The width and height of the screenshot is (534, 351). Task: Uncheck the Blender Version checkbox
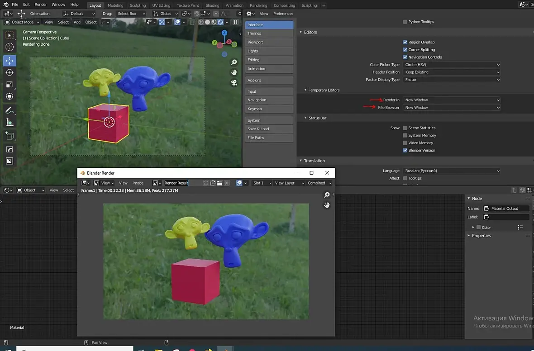[x=405, y=150]
